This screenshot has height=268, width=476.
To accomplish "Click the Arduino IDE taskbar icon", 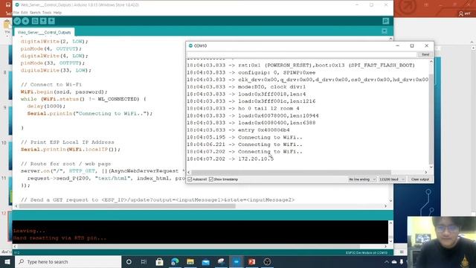I will point(237,261).
